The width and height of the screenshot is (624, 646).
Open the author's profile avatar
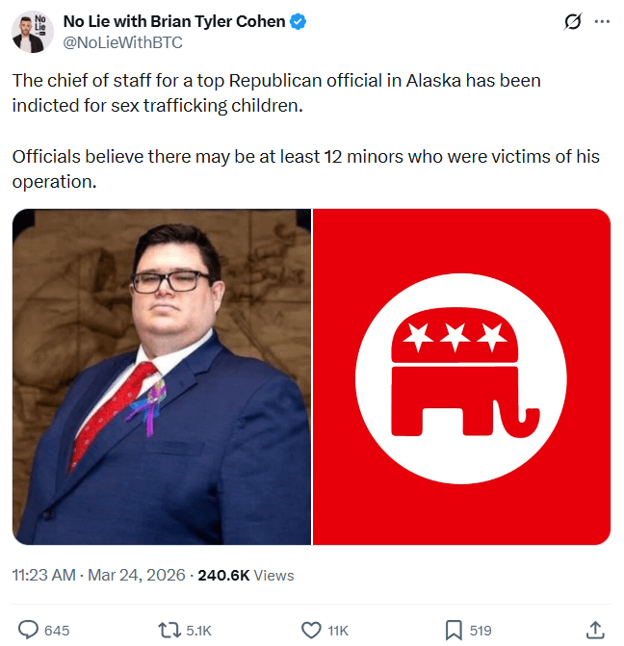tap(32, 32)
